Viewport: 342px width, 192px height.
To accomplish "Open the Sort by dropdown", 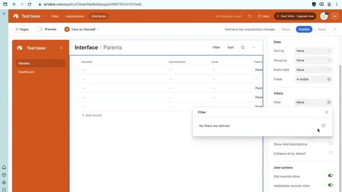I will [x=314, y=51].
